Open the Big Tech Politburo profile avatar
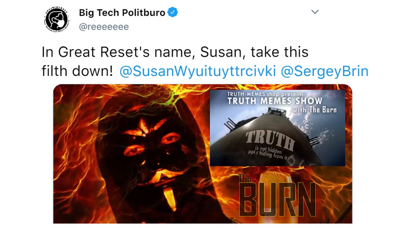The width and height of the screenshot is (405, 228). [x=57, y=20]
